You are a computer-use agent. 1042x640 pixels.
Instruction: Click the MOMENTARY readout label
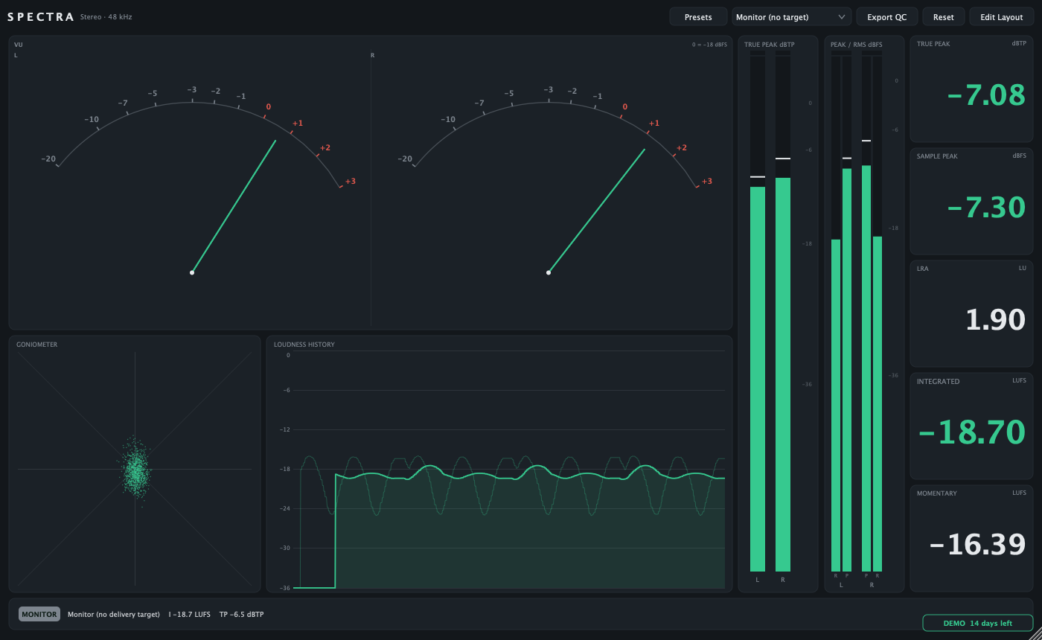pos(937,493)
